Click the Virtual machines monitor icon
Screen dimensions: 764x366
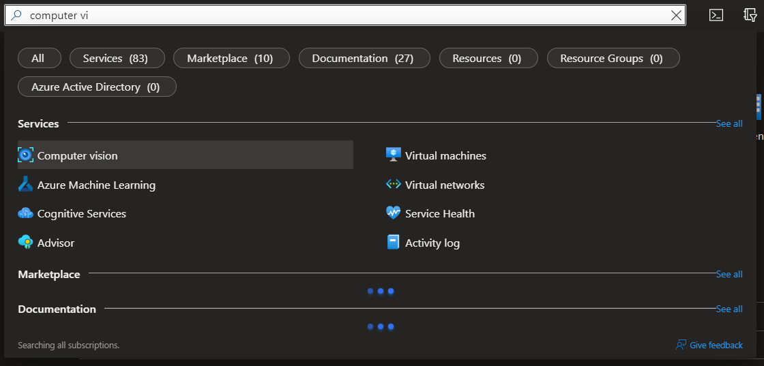(393, 155)
